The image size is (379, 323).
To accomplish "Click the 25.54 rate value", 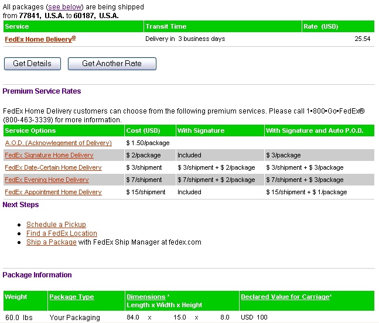I will (363, 39).
